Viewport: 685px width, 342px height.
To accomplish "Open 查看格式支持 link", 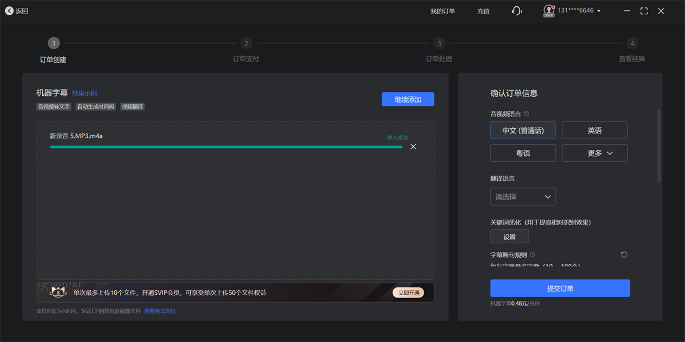I will 160,311.
